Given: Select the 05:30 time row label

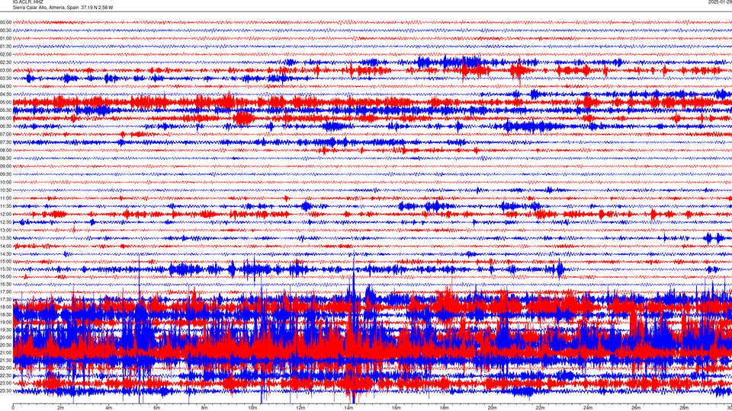Looking at the screenshot, I should pyautogui.click(x=5, y=110).
